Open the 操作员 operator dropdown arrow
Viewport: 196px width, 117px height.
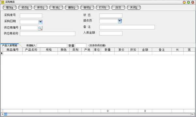[120, 21]
